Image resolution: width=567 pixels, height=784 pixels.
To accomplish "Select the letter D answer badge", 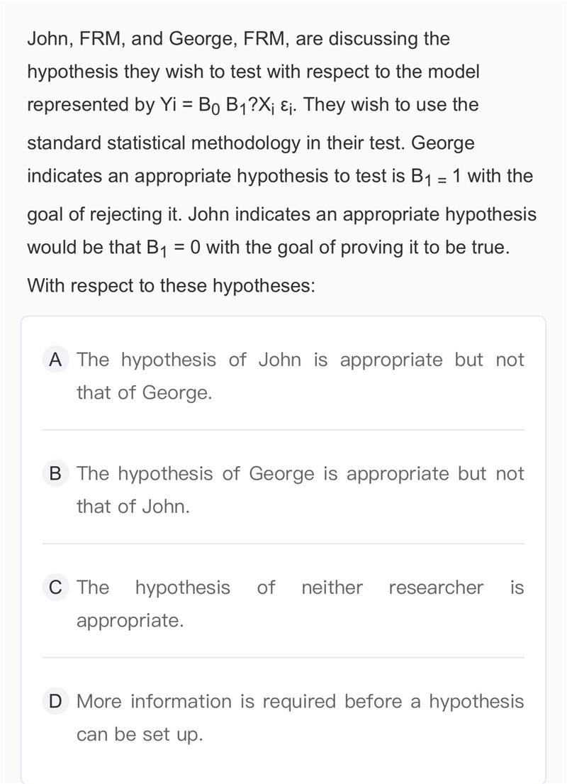I will (55, 701).
